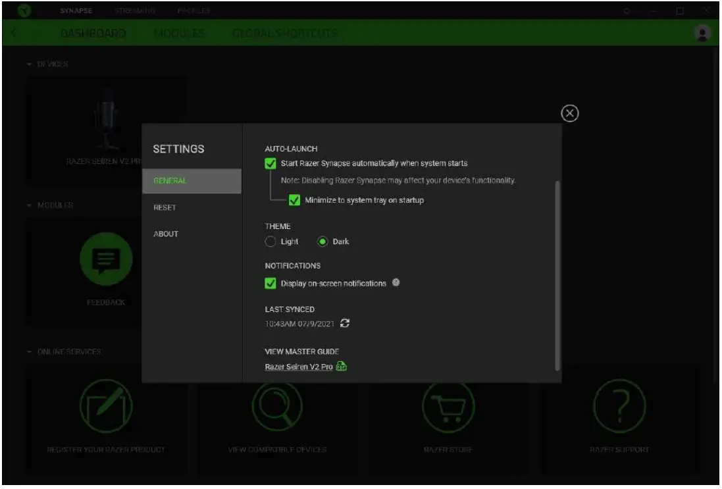
Task: Switch to the STREAMING tab
Action: click(x=136, y=11)
